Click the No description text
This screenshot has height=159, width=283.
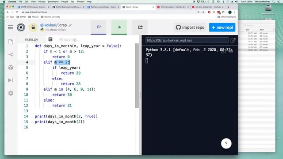pos(55,30)
